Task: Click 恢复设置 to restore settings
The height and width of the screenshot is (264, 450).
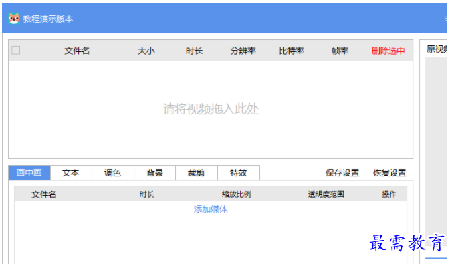Action: coord(390,173)
